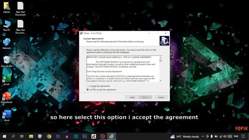Open network settings from tray
The height and width of the screenshot is (140, 249).
[x=221, y=136]
